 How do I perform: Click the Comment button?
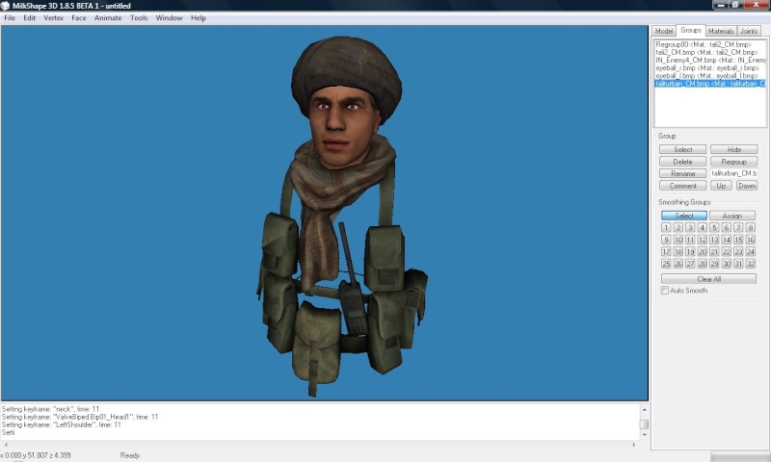[683, 186]
